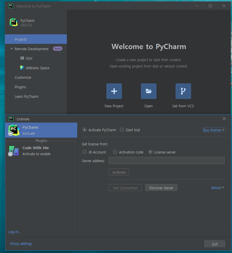Screen dimensions: 232x253
Task: Select SSH under Remote Development
Action: pyautogui.click(x=29, y=58)
